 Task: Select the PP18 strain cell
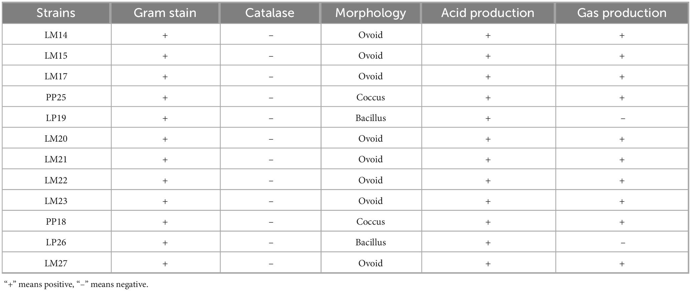click(x=56, y=222)
